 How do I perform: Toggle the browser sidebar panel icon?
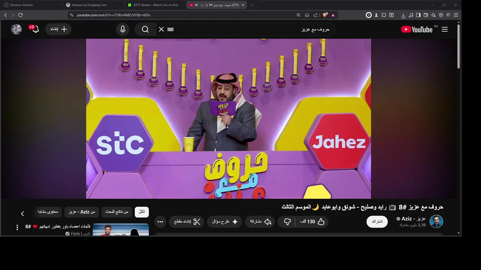pos(418,15)
